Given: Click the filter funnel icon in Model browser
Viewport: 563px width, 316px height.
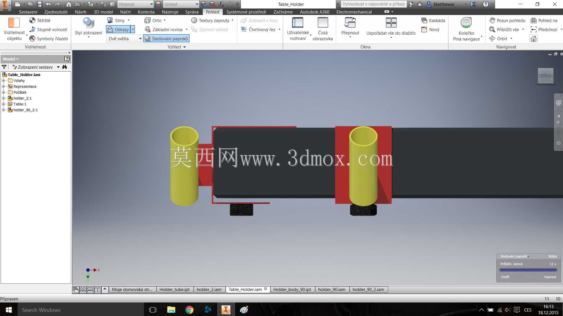Looking at the screenshot, I should [x=4, y=67].
